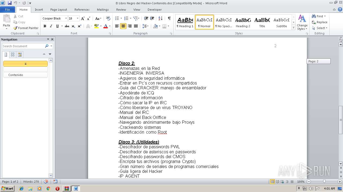Click the Clear Formatting icon
Screen dimensions: 343x192
(x=108, y=18)
